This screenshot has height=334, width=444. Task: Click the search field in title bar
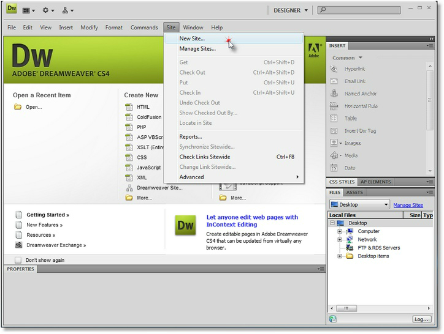coord(359,10)
